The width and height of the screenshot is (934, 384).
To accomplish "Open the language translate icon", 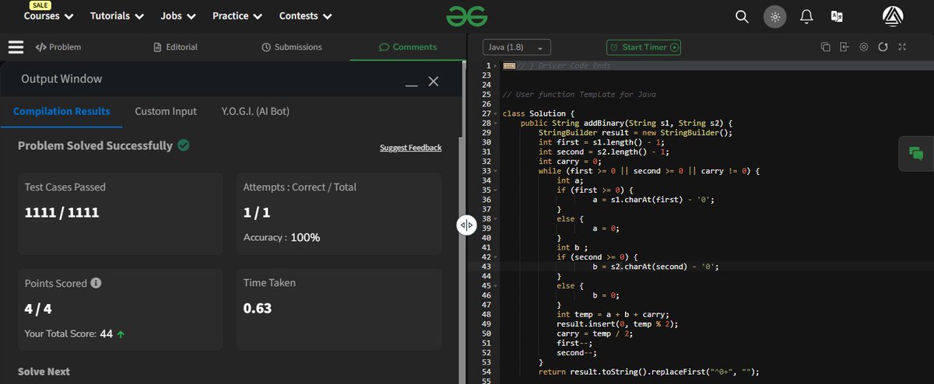I will (x=837, y=16).
